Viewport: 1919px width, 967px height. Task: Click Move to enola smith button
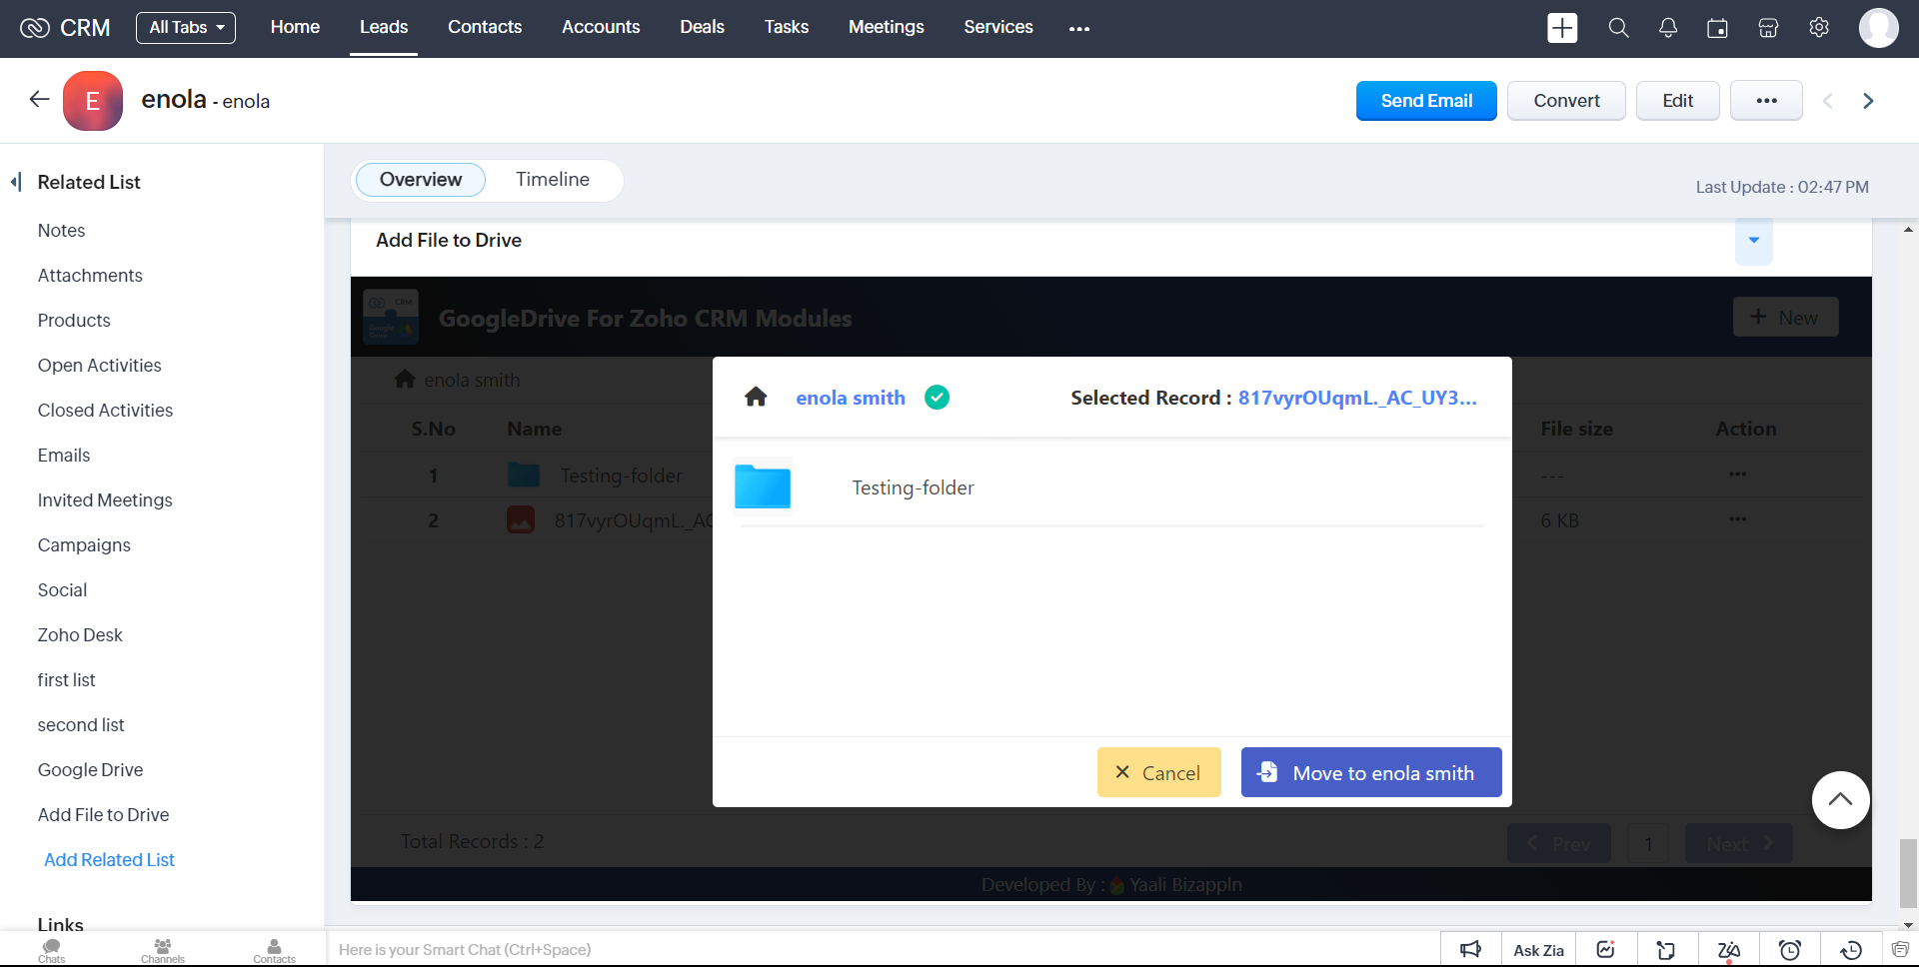(1370, 772)
